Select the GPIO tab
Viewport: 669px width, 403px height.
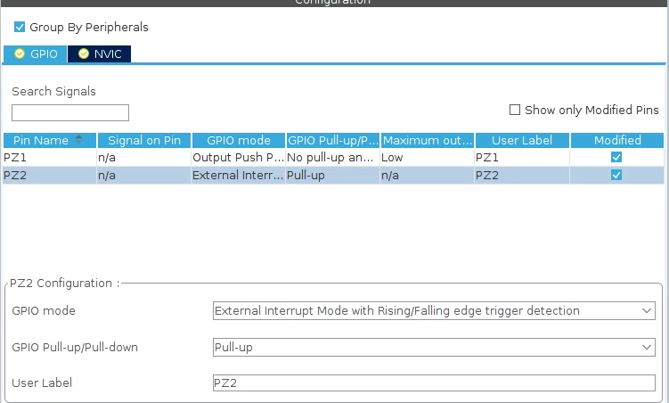[35, 53]
